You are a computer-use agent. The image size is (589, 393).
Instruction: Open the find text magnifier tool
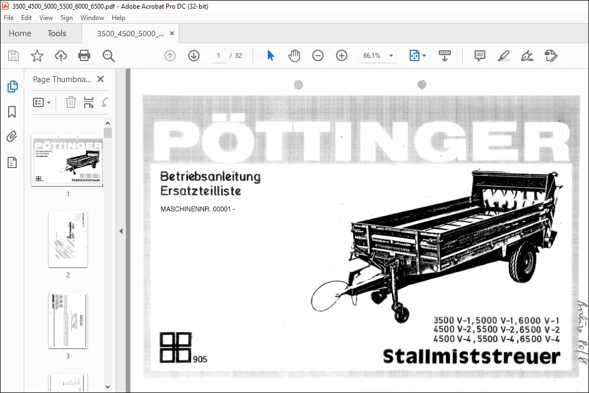109,56
